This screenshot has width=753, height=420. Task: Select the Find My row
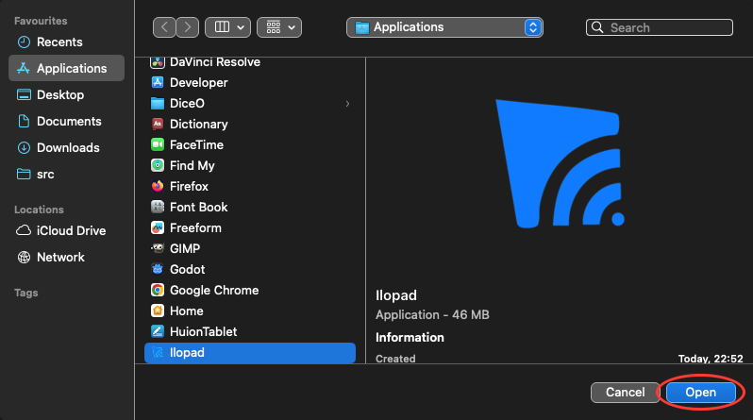tap(250, 165)
